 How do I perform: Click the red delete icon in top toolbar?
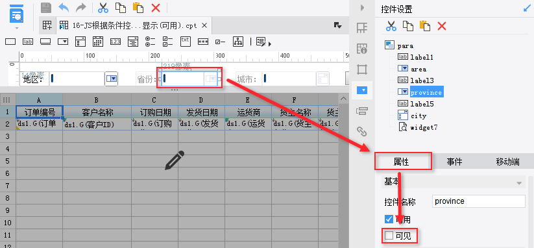point(156,8)
